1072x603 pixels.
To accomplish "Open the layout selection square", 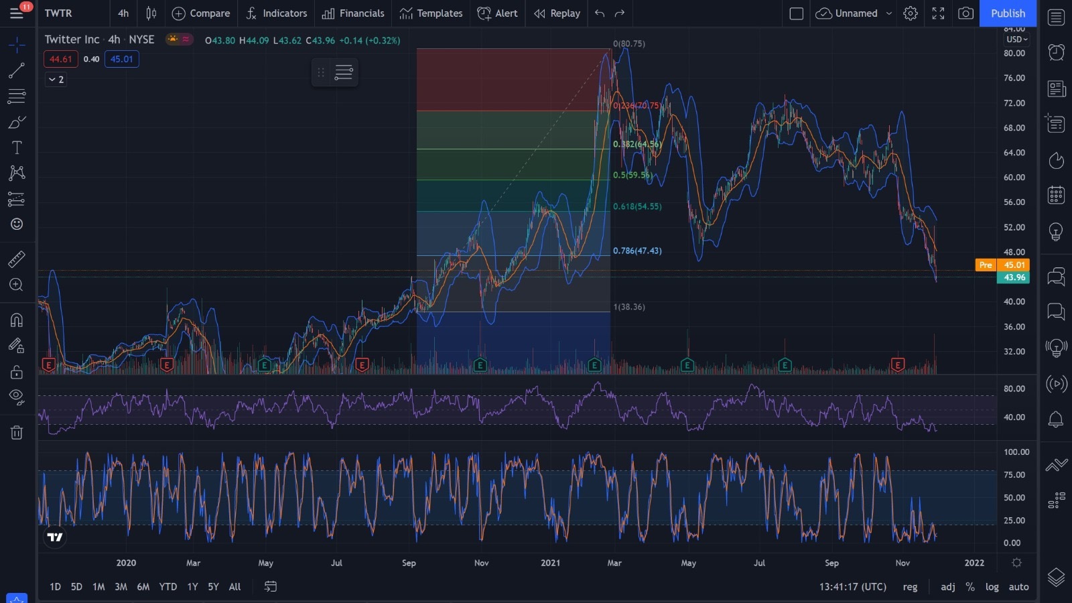I will tap(796, 13).
